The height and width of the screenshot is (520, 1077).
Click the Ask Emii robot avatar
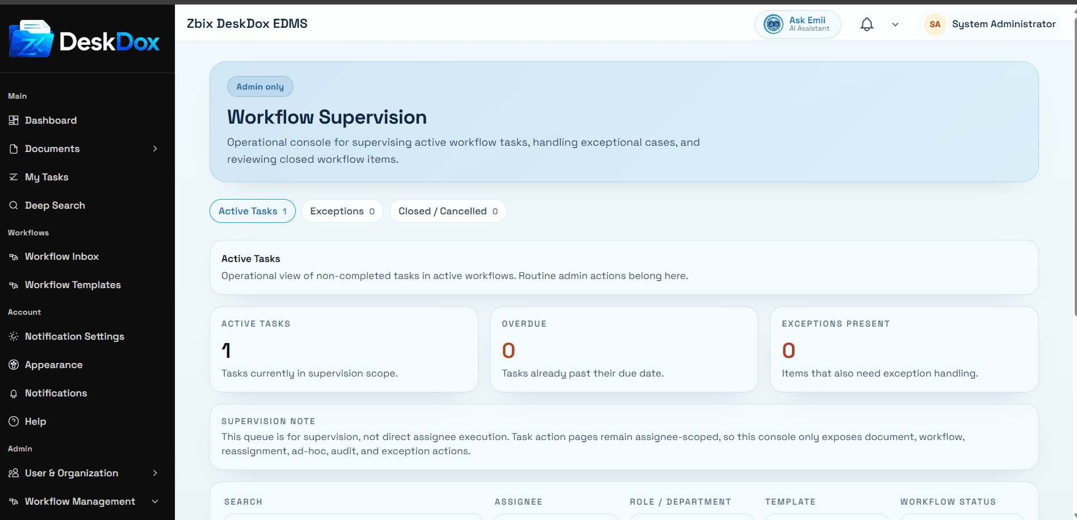point(773,24)
